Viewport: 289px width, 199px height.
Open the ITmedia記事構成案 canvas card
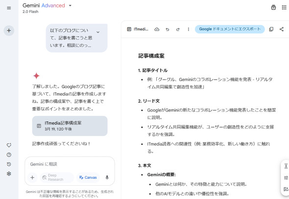70,126
